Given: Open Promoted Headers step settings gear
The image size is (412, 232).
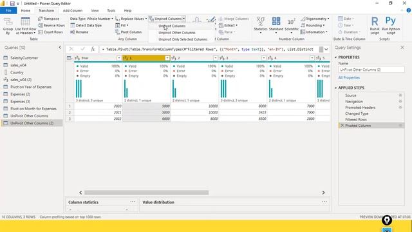Looking at the screenshot, I should tap(400, 108).
